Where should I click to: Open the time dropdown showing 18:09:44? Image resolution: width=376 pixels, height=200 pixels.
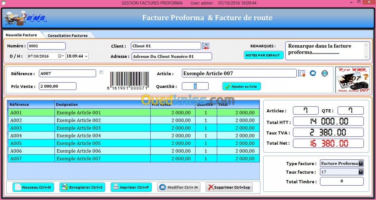[86, 56]
